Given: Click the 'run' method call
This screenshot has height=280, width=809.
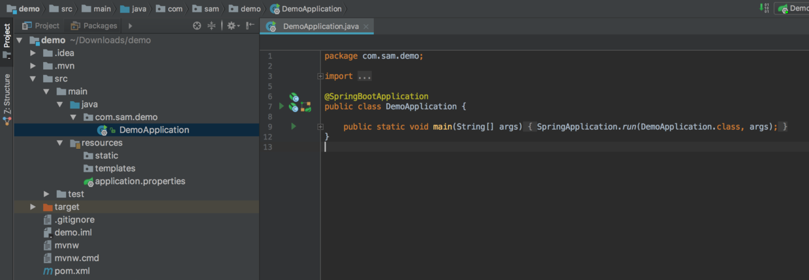Looking at the screenshot, I should 629,127.
